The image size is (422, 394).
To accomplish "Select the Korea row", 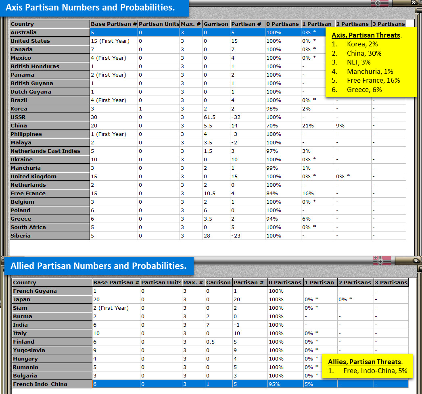I will [x=208, y=108].
